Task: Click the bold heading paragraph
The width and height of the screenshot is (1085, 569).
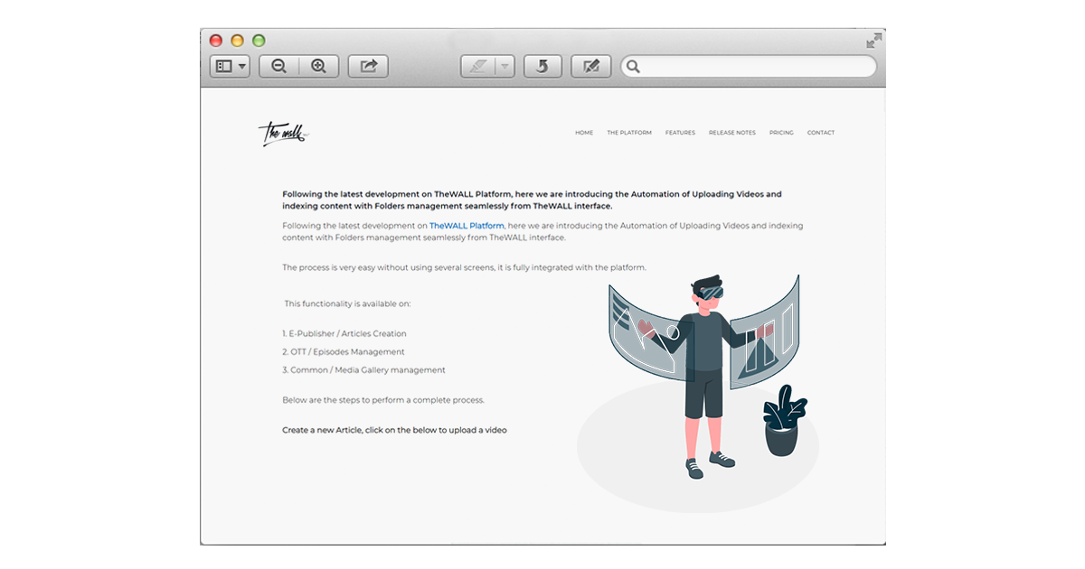Action: 532,200
